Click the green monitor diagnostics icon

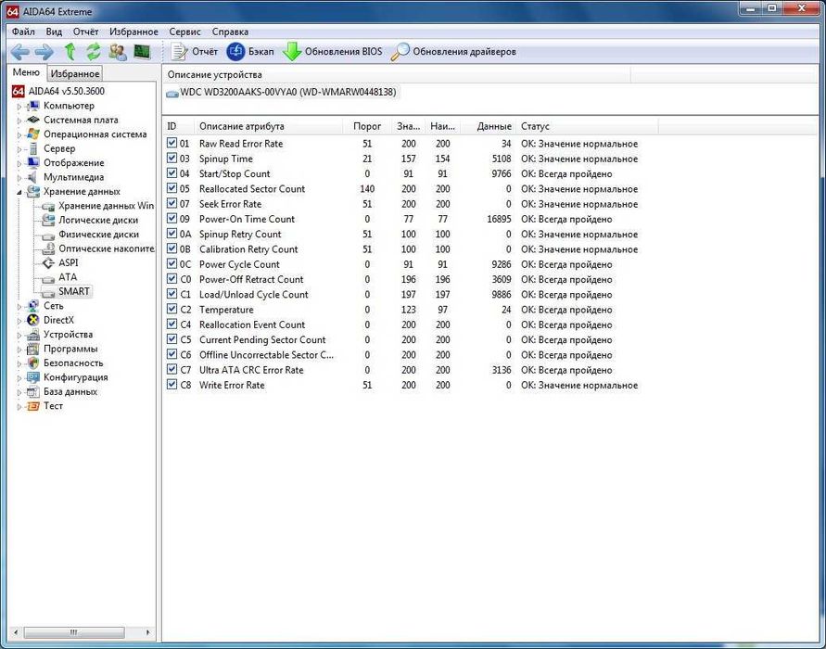point(142,52)
